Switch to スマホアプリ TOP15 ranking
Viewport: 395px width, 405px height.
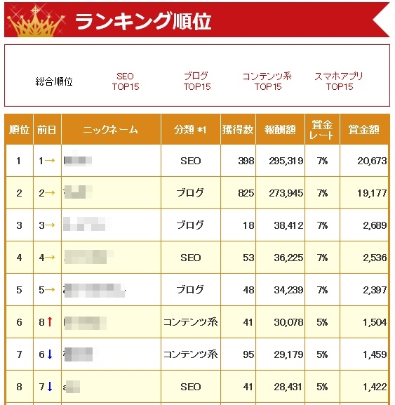point(339,81)
